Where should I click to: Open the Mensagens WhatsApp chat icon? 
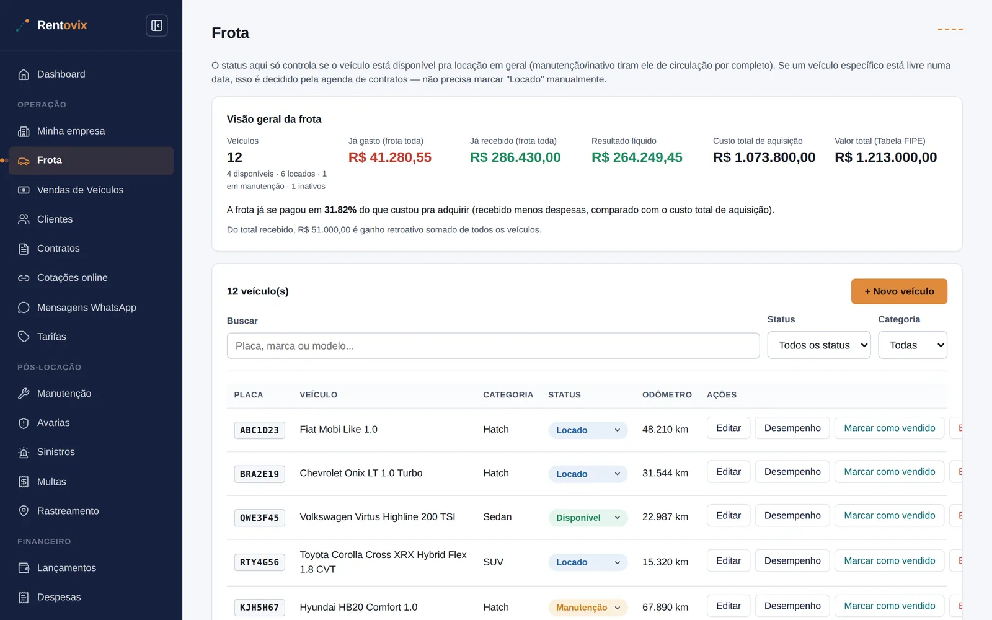[x=24, y=308]
